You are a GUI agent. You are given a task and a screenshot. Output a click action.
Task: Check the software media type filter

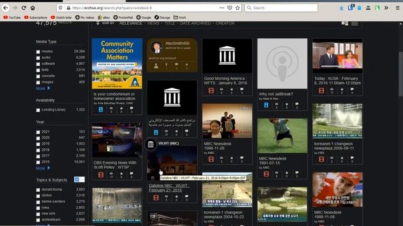(x=38, y=64)
